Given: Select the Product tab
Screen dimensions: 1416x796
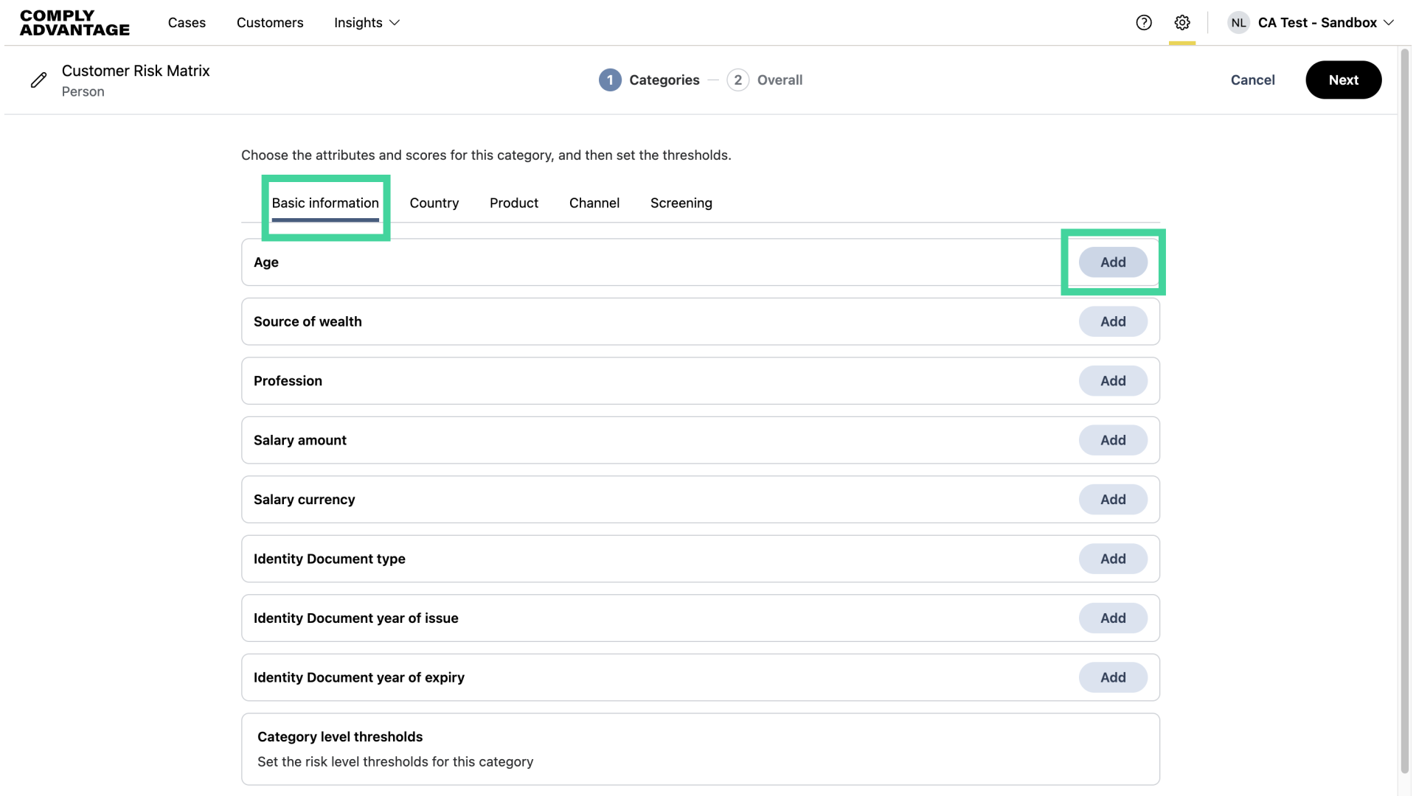Looking at the screenshot, I should coord(513,203).
